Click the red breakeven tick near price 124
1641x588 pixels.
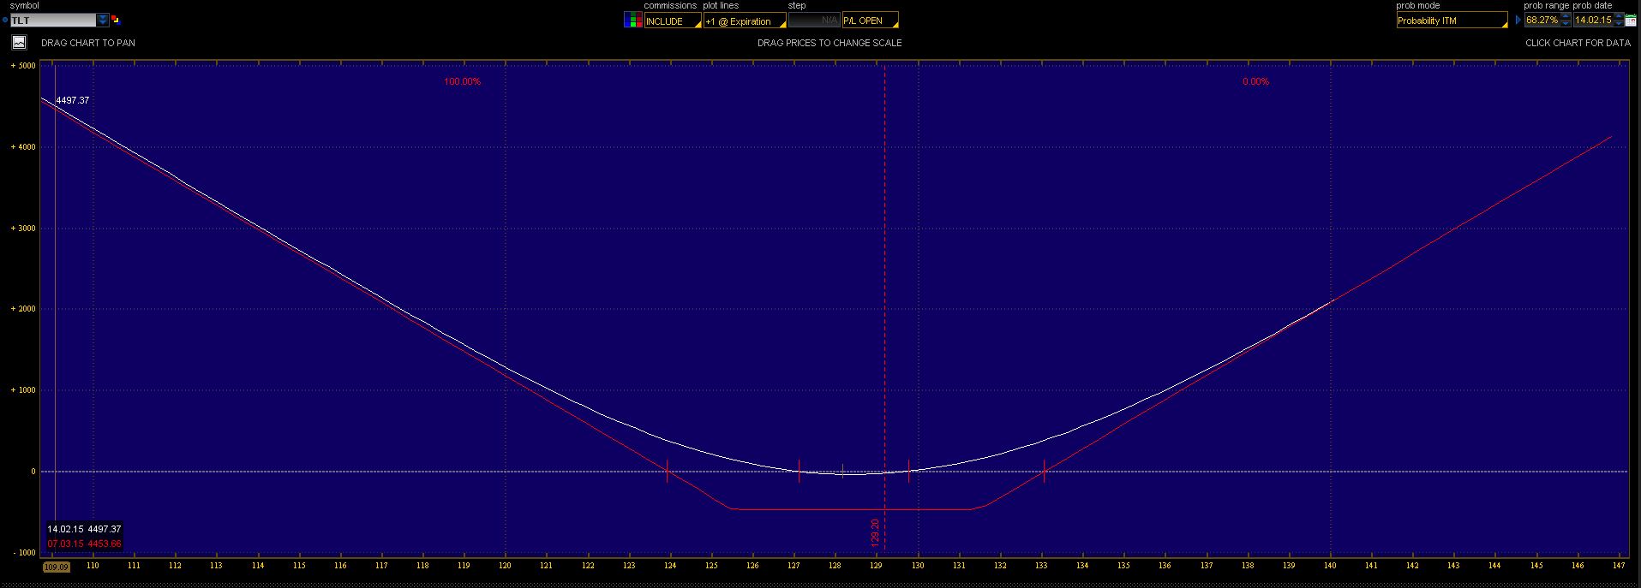(667, 471)
